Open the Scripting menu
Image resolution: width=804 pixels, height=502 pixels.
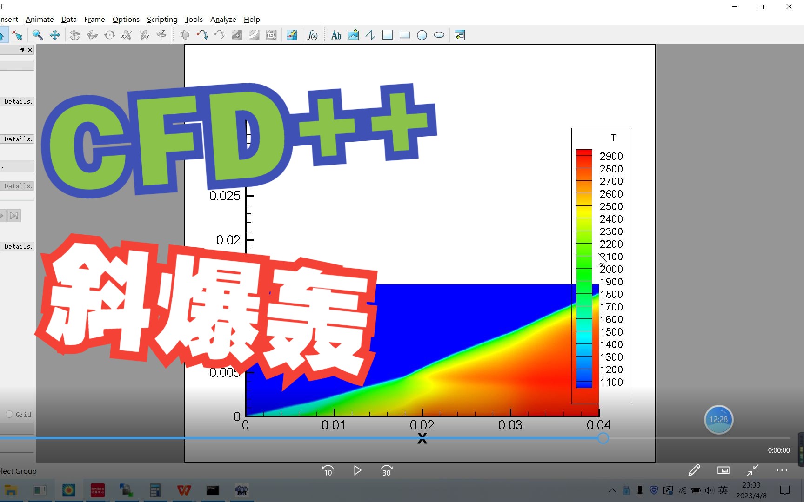click(162, 20)
